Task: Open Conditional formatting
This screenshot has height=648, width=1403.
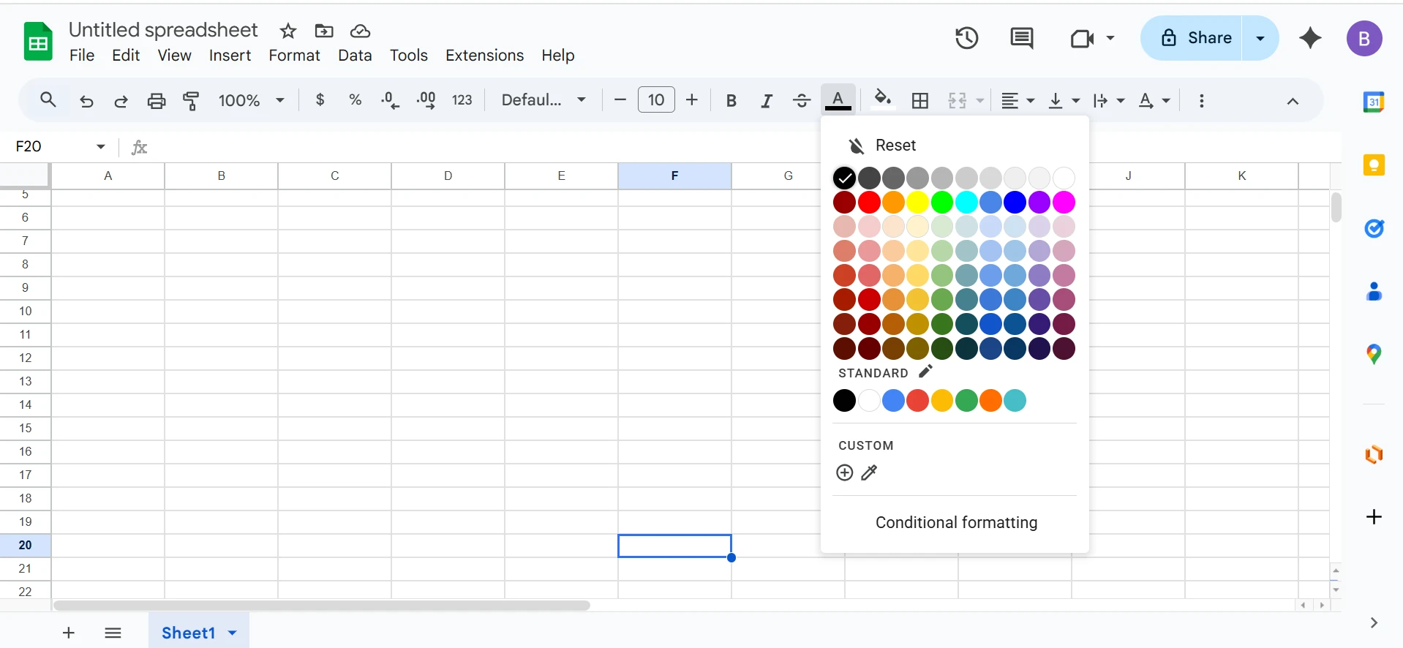Action: pyautogui.click(x=956, y=522)
